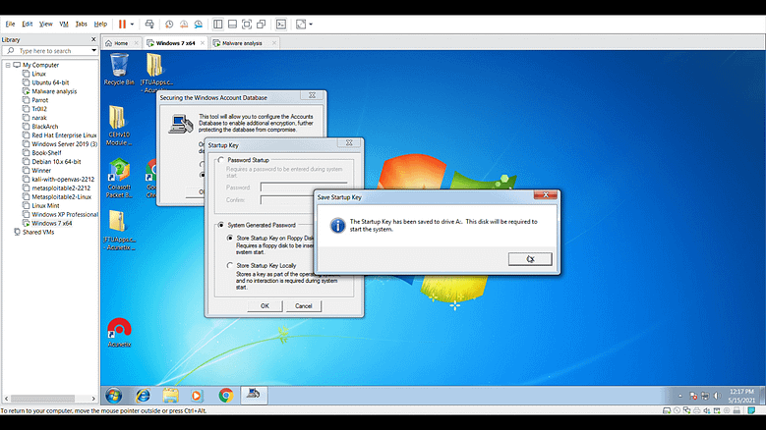
Task: Close the Windows 7 x64 tab
Action: pos(203,43)
